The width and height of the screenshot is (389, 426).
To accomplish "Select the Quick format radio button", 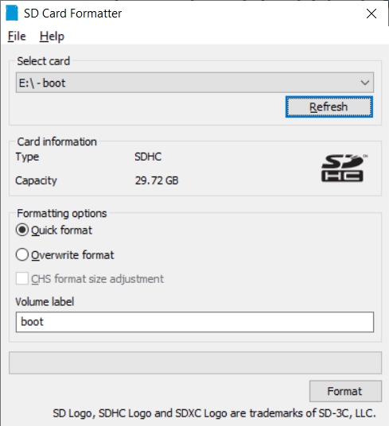I will pos(22,230).
